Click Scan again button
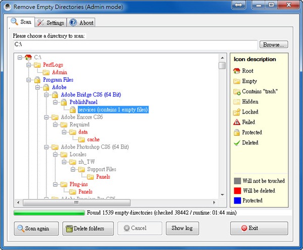303x250 pixels. pos(36,228)
